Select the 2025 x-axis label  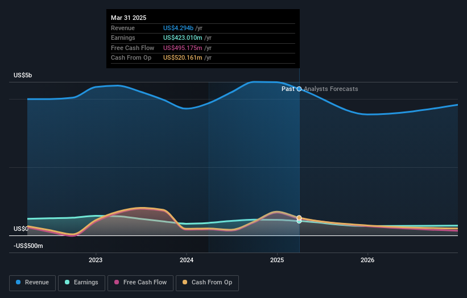coord(277,260)
